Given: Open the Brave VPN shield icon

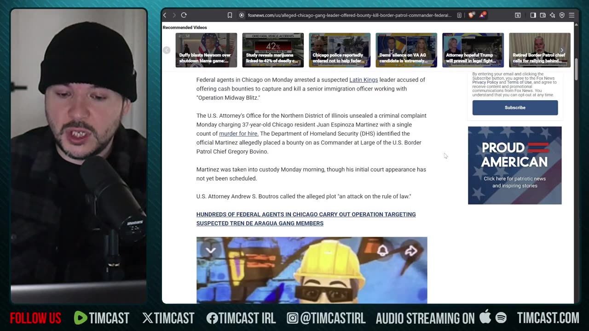Looking at the screenshot, I should 562,15.
